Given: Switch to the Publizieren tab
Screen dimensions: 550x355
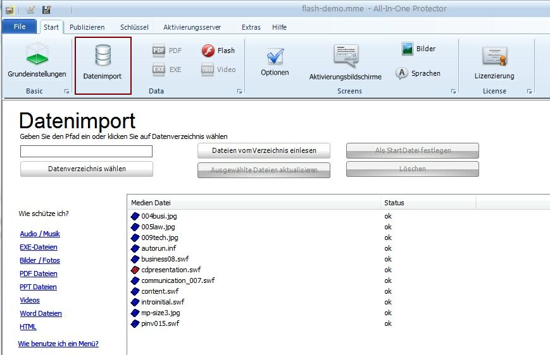Looking at the screenshot, I should [x=87, y=27].
